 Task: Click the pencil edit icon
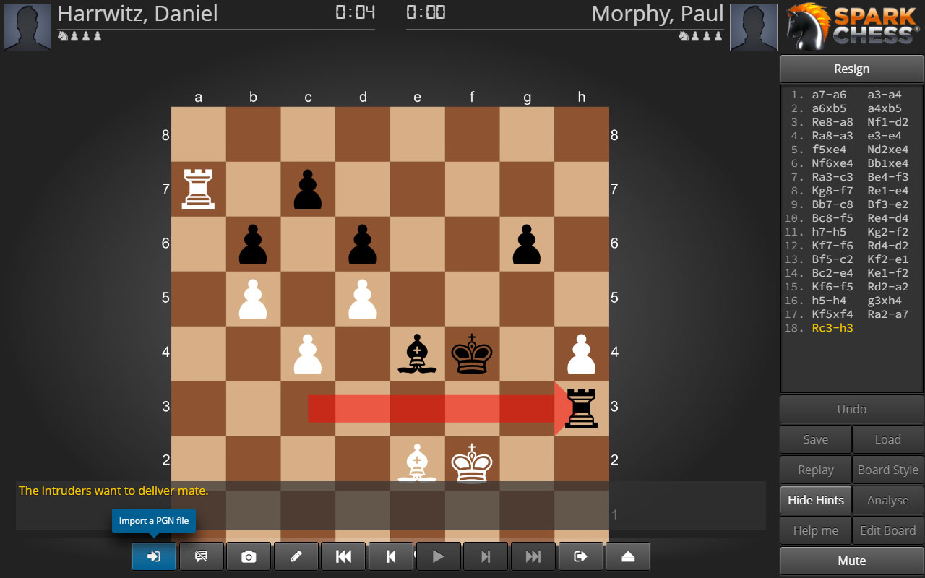[296, 556]
